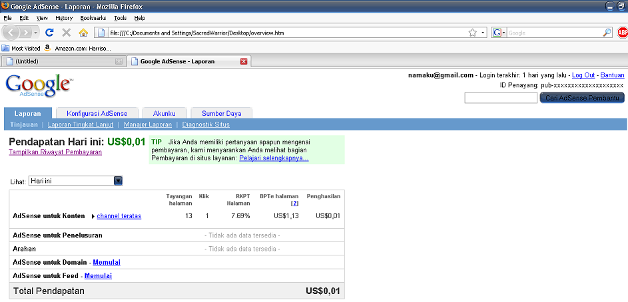Open the recent history dropdown beside Forward
This screenshot has height=302, width=628.
point(36,33)
